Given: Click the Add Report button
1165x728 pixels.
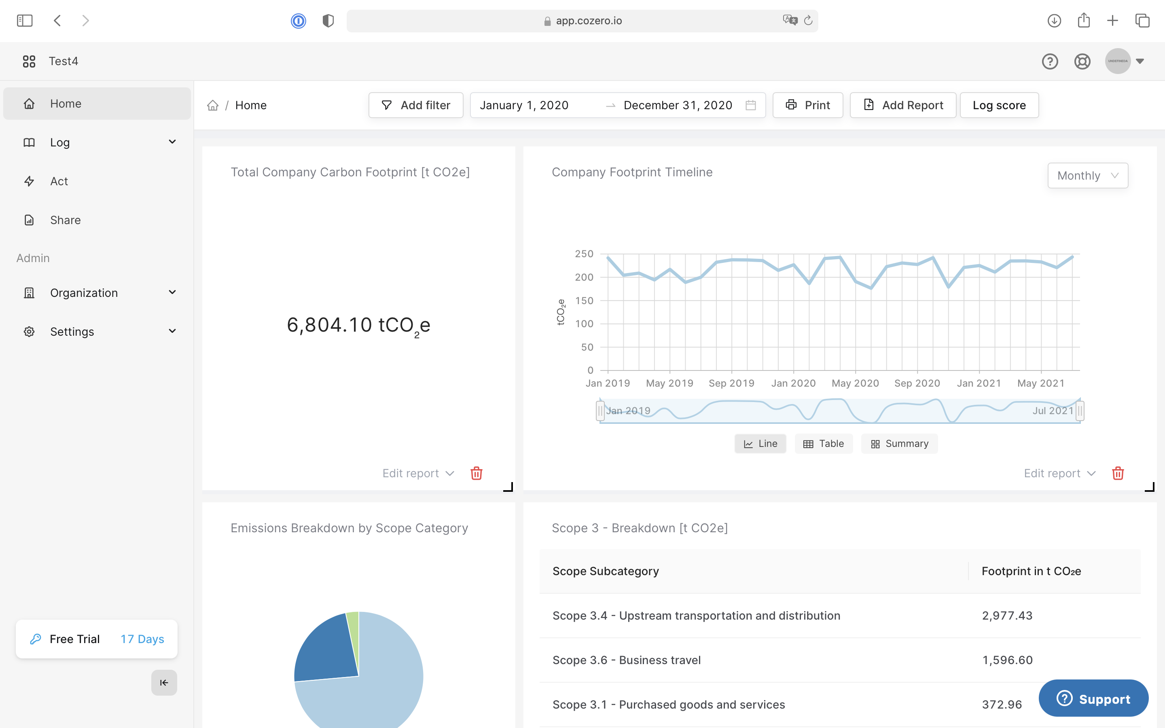Looking at the screenshot, I should (x=902, y=105).
